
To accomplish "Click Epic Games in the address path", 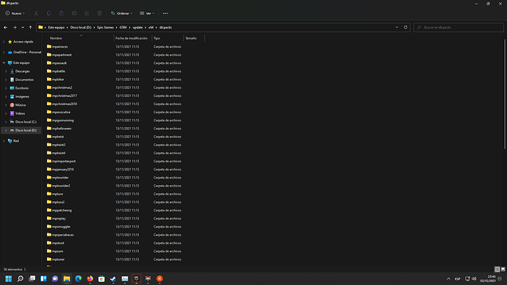I will click(105, 27).
